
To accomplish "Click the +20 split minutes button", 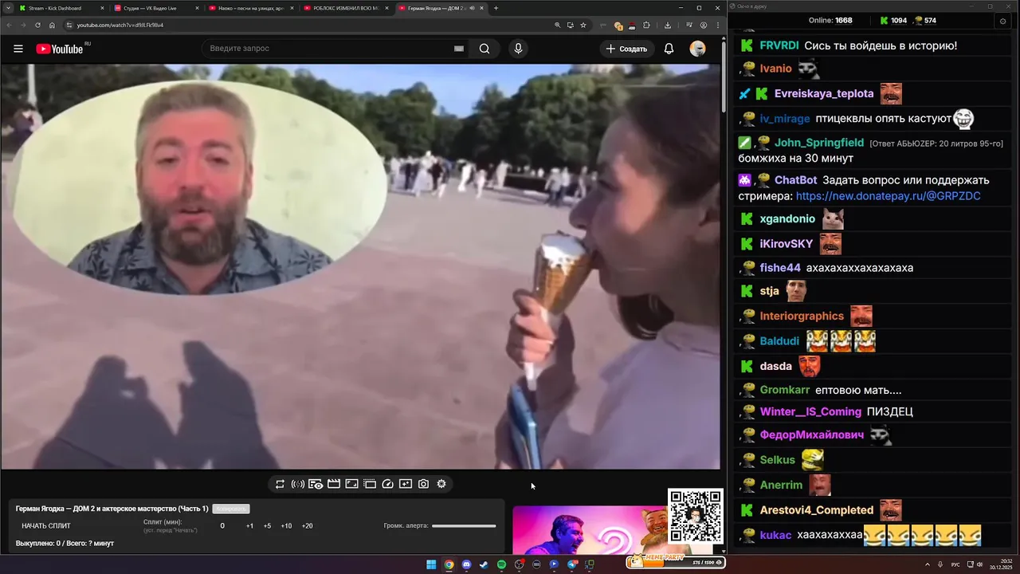I will (307, 526).
